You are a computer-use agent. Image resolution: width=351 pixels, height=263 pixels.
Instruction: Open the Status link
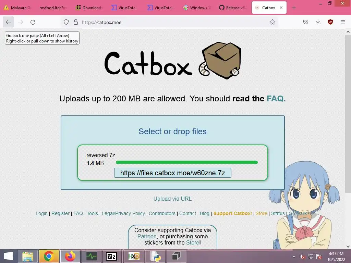pos(278,213)
